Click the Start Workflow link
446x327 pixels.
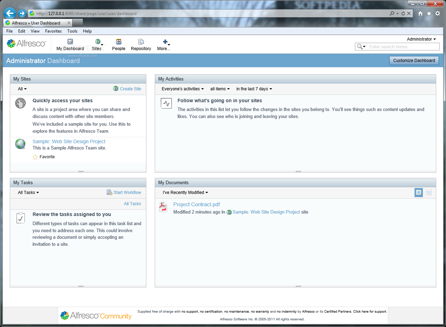point(127,193)
